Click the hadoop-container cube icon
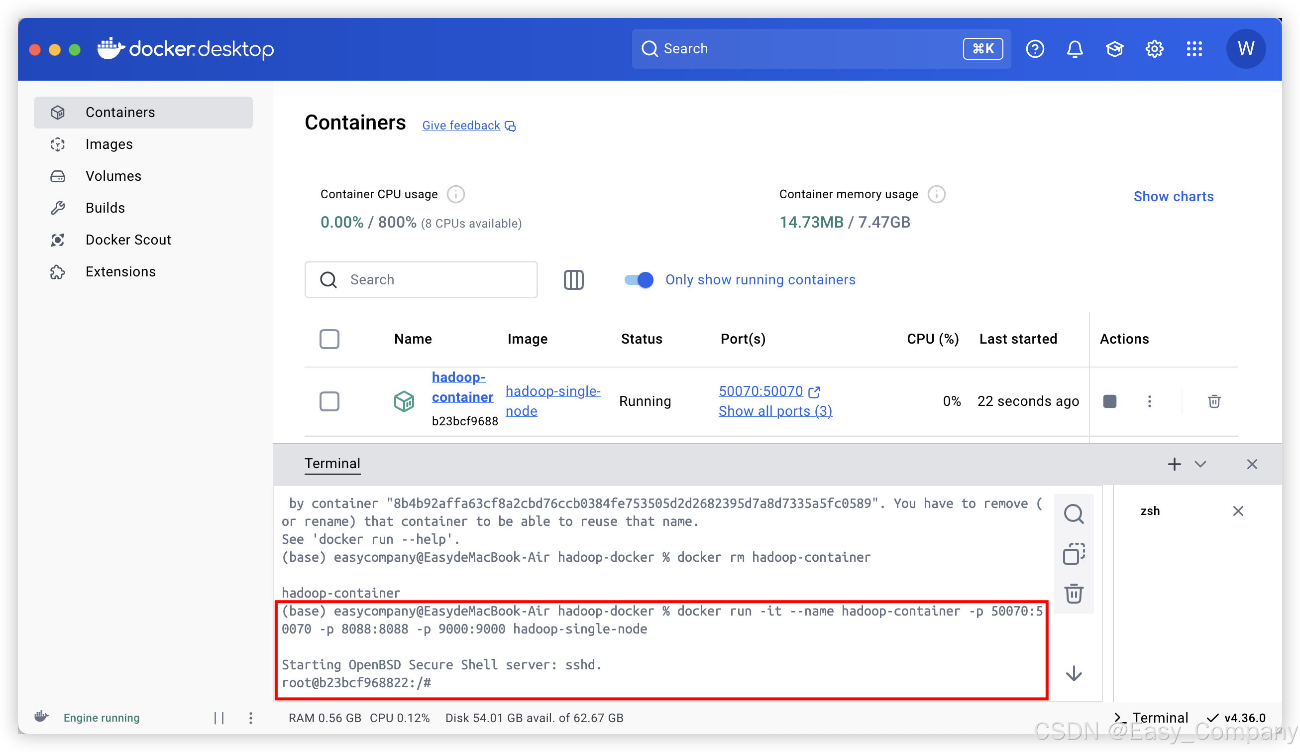This screenshot has height=752, width=1300. coord(404,400)
